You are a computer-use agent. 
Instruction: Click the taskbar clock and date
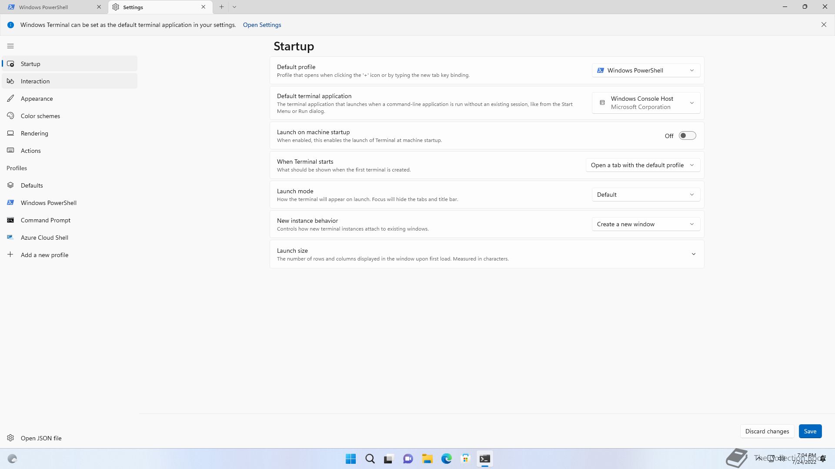click(x=804, y=459)
